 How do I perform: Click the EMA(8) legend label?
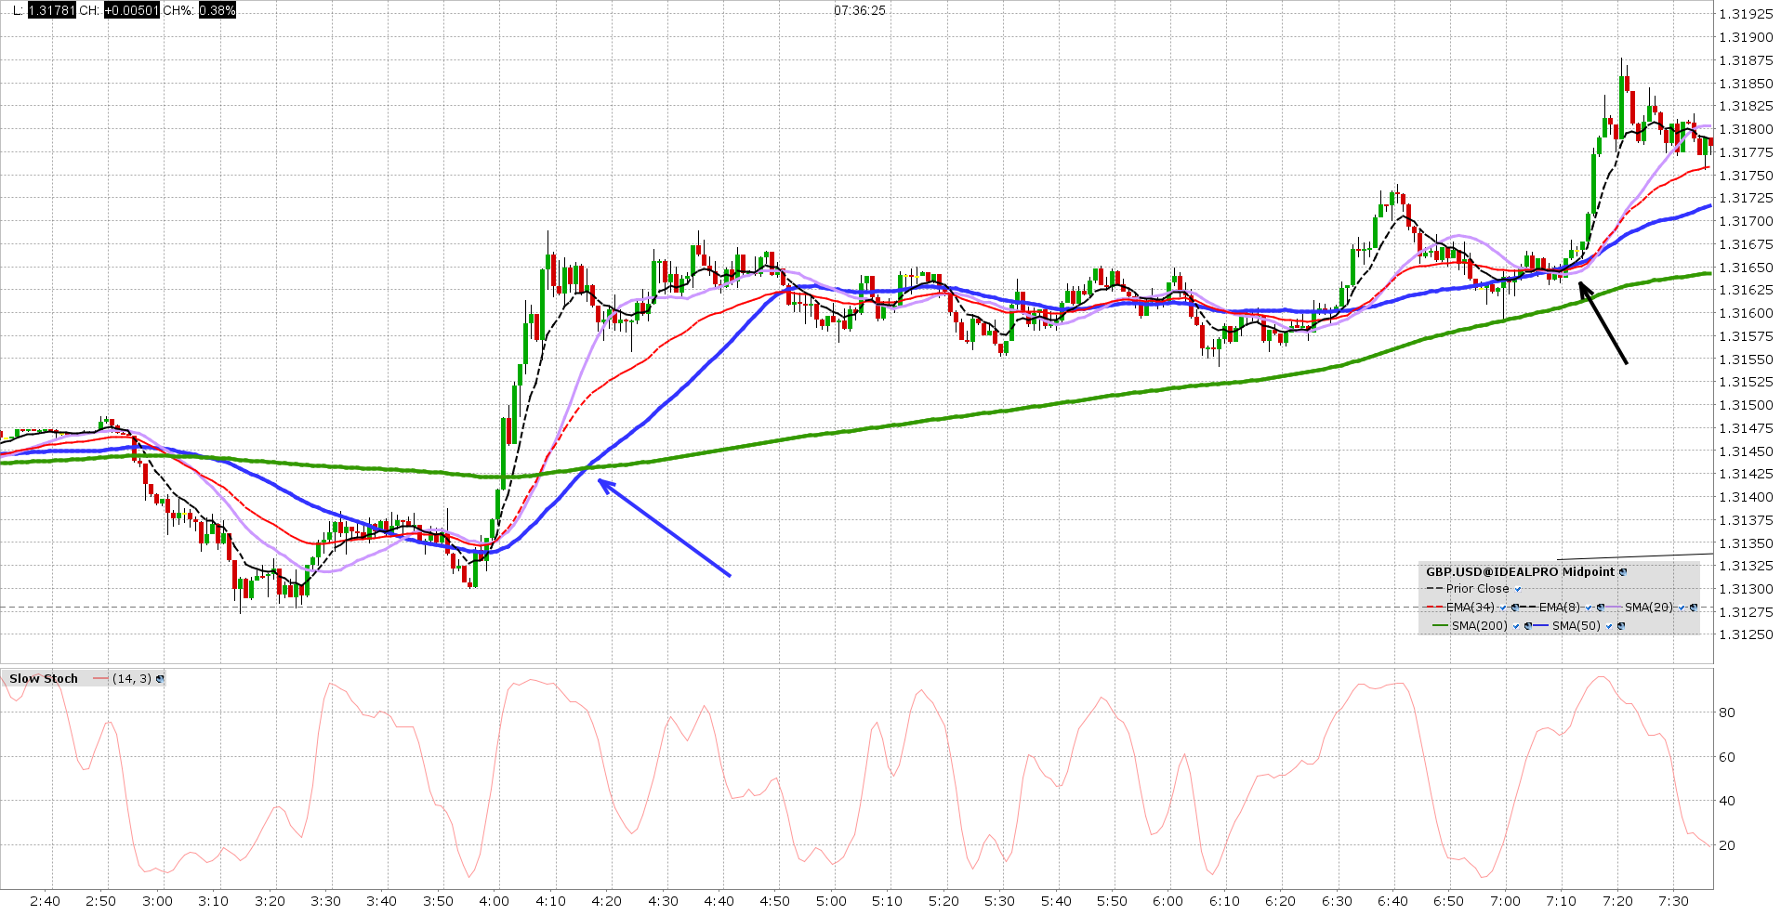1560,608
